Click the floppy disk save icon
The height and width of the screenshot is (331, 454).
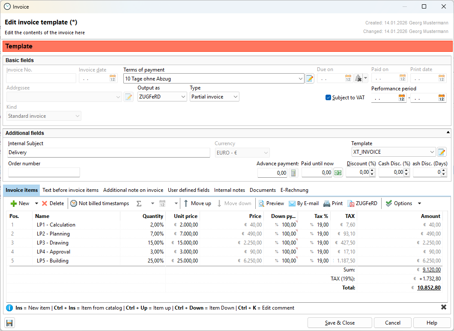[9, 322]
